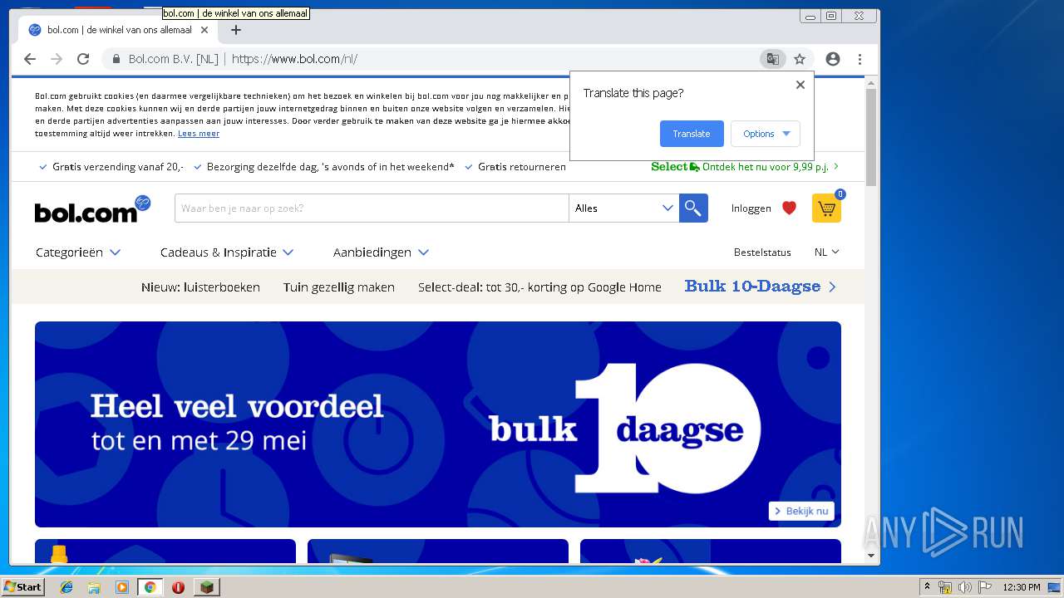The width and height of the screenshot is (1064, 598).
Task: Open the Bulk 10-Daagse link
Action: click(x=761, y=287)
